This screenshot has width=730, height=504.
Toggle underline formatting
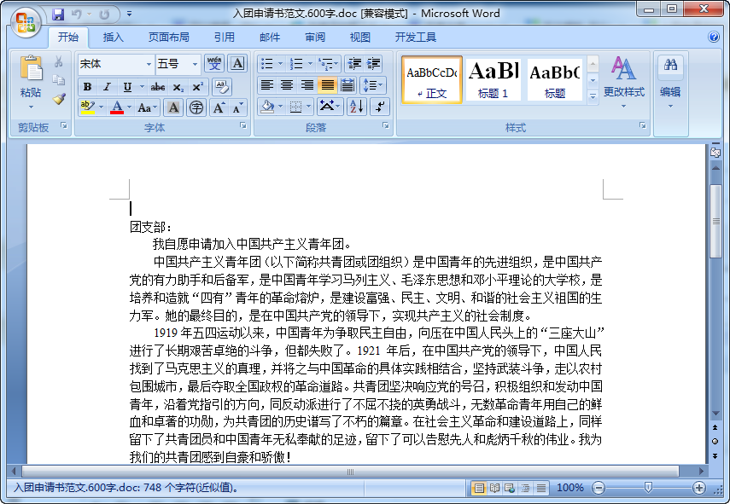pyautogui.click(x=127, y=87)
